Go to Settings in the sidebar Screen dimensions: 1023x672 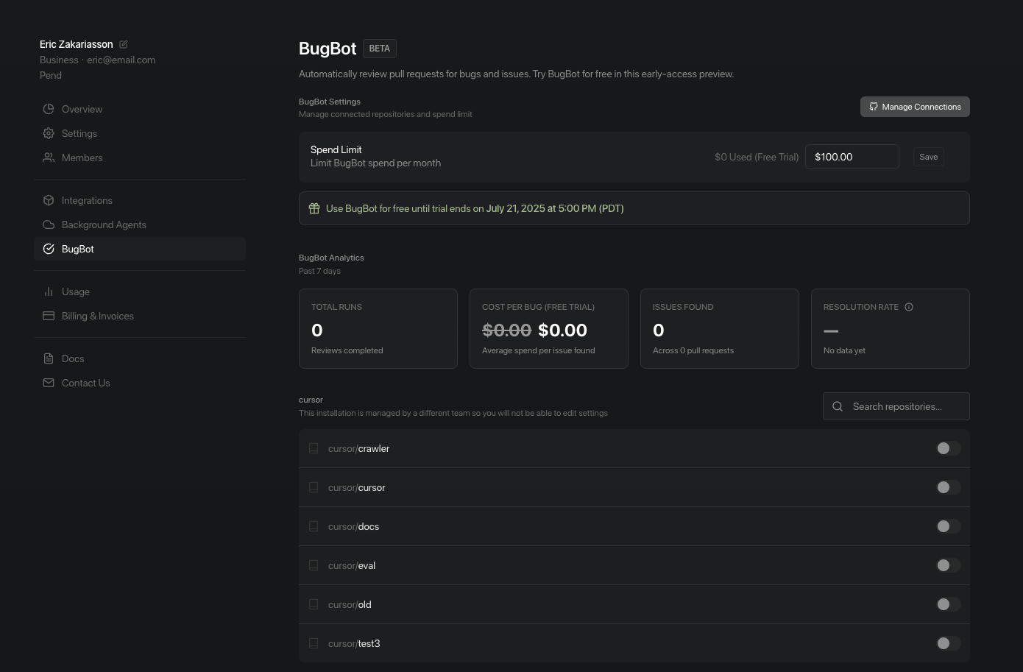[140, 133]
